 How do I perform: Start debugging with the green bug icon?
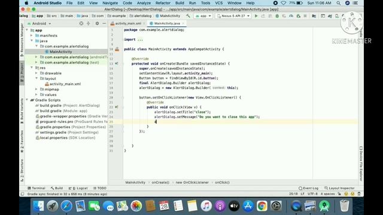click(x=277, y=16)
